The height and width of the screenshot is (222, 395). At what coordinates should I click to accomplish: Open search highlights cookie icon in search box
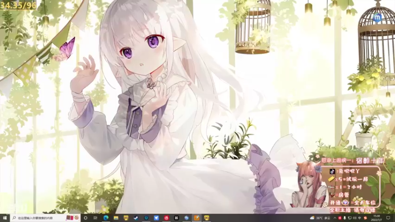[x=77, y=218]
